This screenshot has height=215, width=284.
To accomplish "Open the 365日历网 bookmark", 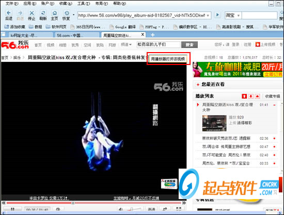I will click(88, 27).
